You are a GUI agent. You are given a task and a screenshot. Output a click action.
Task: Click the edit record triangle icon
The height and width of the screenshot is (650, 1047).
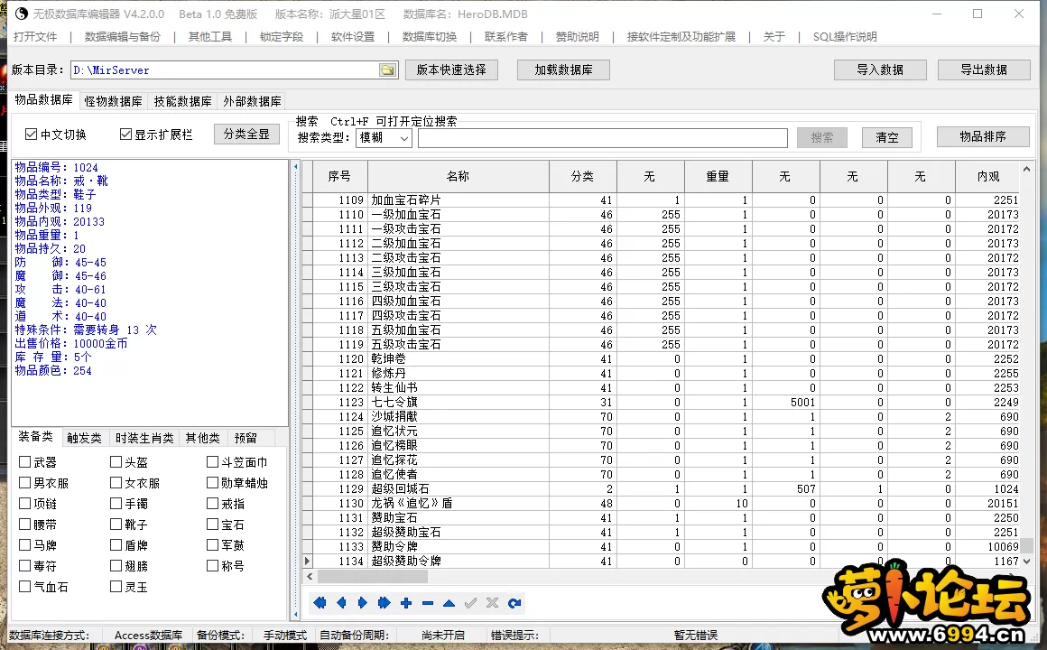(x=449, y=603)
